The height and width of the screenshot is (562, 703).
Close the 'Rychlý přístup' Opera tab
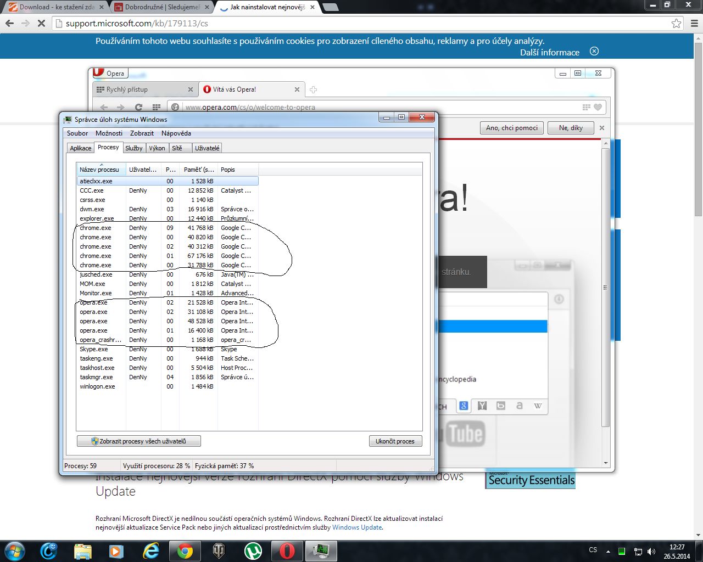coord(191,89)
